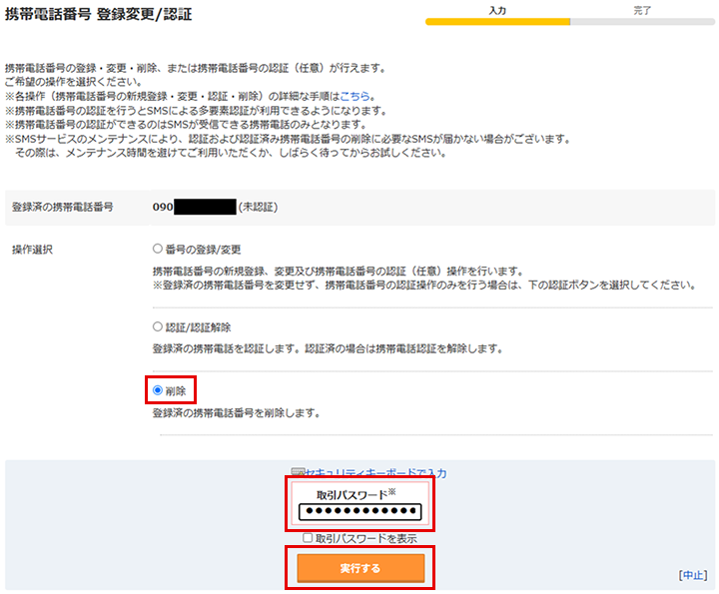Click the 取引パスワード input field
Viewport: 719px width, 594px height.
[x=359, y=511]
